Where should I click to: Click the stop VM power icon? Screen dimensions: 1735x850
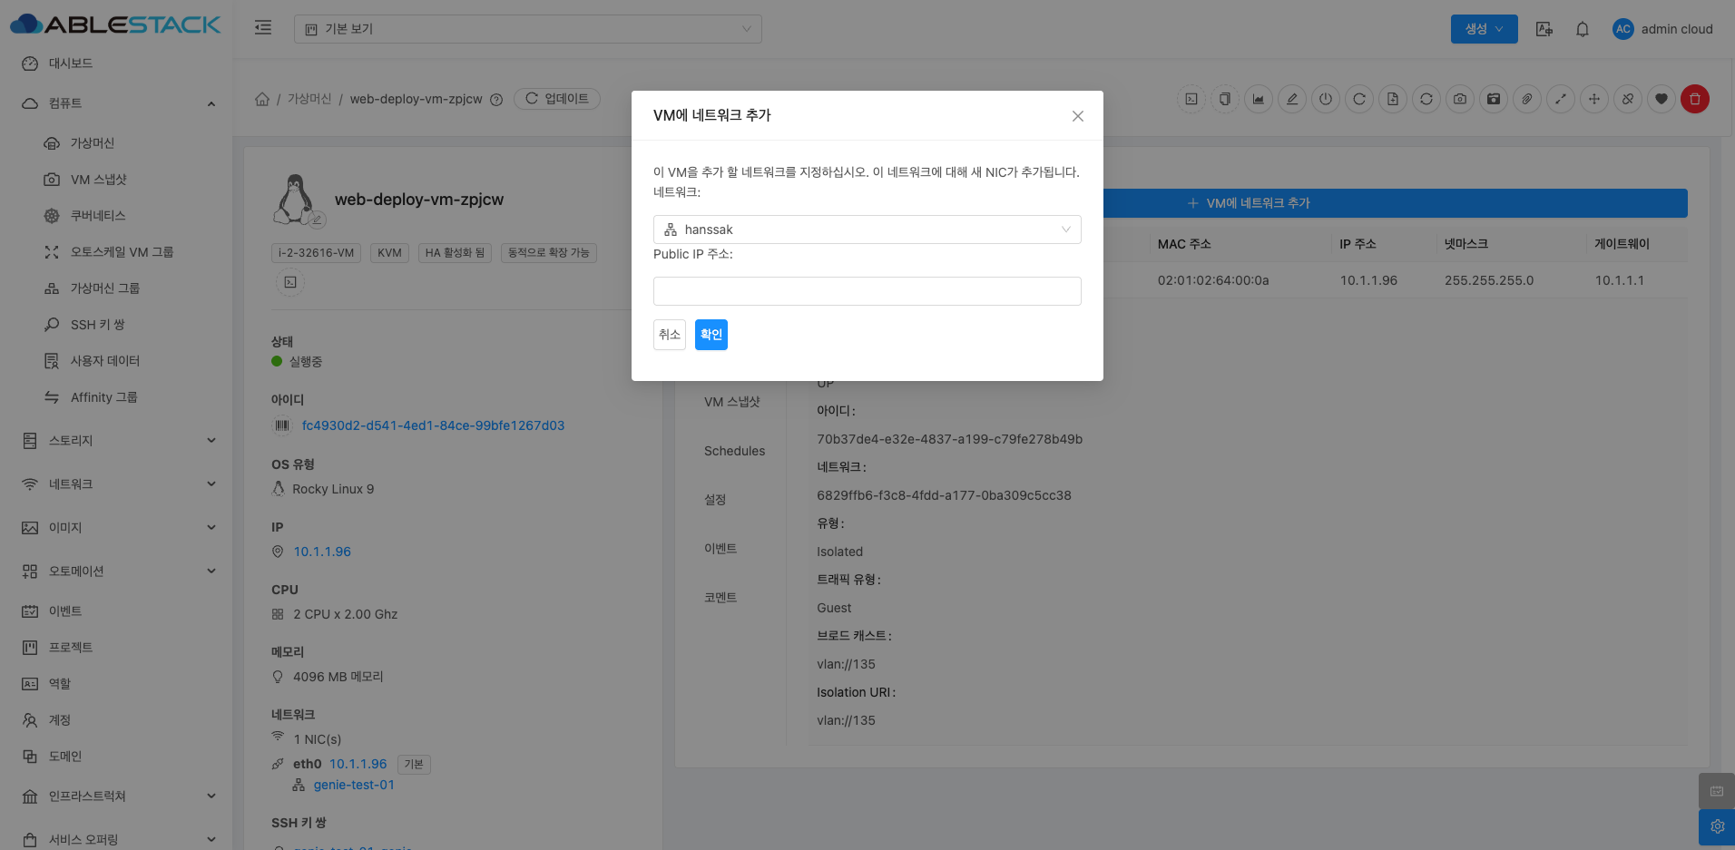1326,99
